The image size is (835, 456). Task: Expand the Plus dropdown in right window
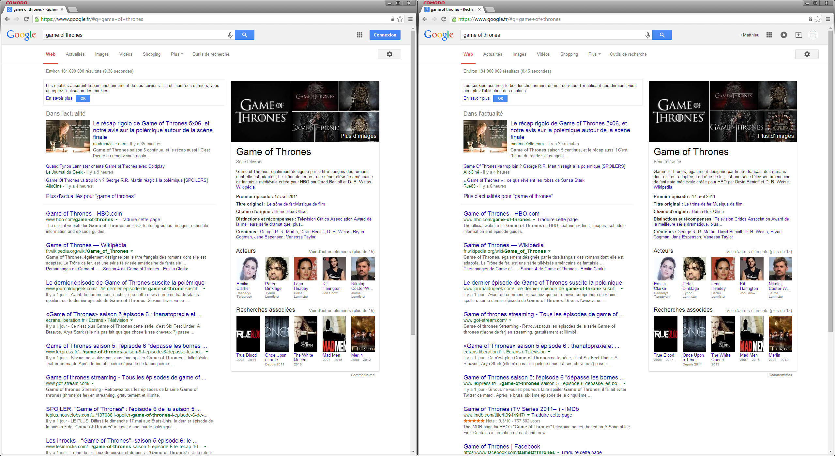coord(594,54)
